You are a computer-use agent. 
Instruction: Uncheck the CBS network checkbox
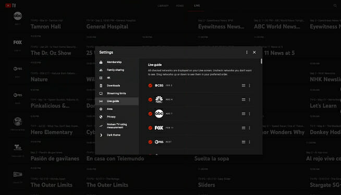150,85
